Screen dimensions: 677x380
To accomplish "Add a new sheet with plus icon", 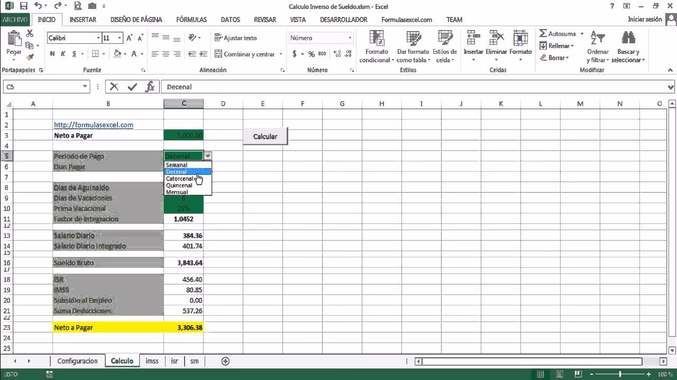I will (x=225, y=361).
